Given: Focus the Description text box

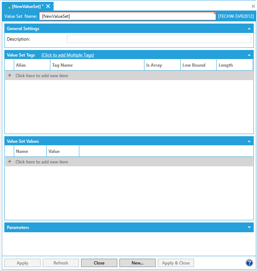Looking at the screenshot, I should click(159, 39).
